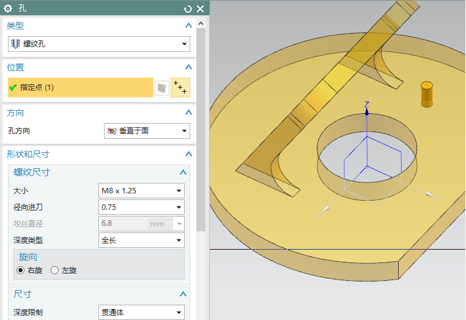Click the sketch section icon beside 指定点
The height and width of the screenshot is (320, 466).
pos(162,87)
